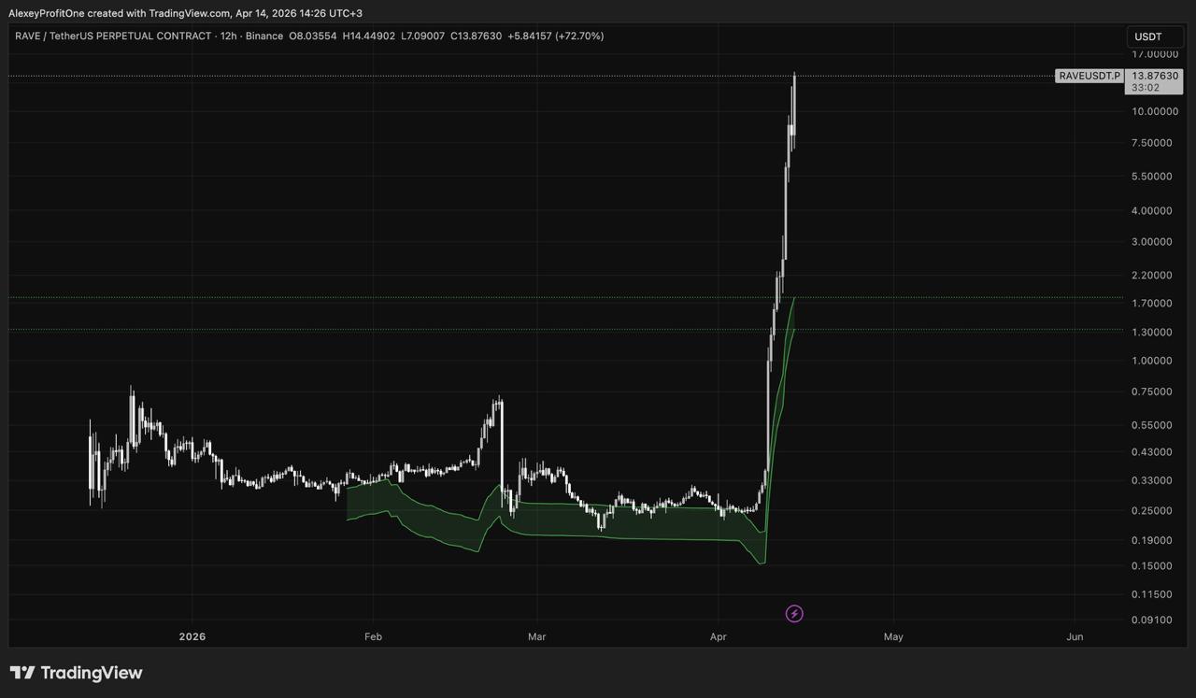Select the current price tag 13.87630
Screen dimensions: 1196x698
(1154, 76)
